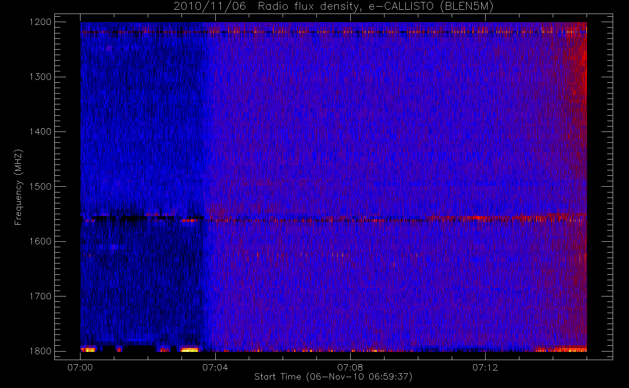This screenshot has width=629, height=388.
Task: Click the 1200 frequency tick label
Action: click(40, 22)
